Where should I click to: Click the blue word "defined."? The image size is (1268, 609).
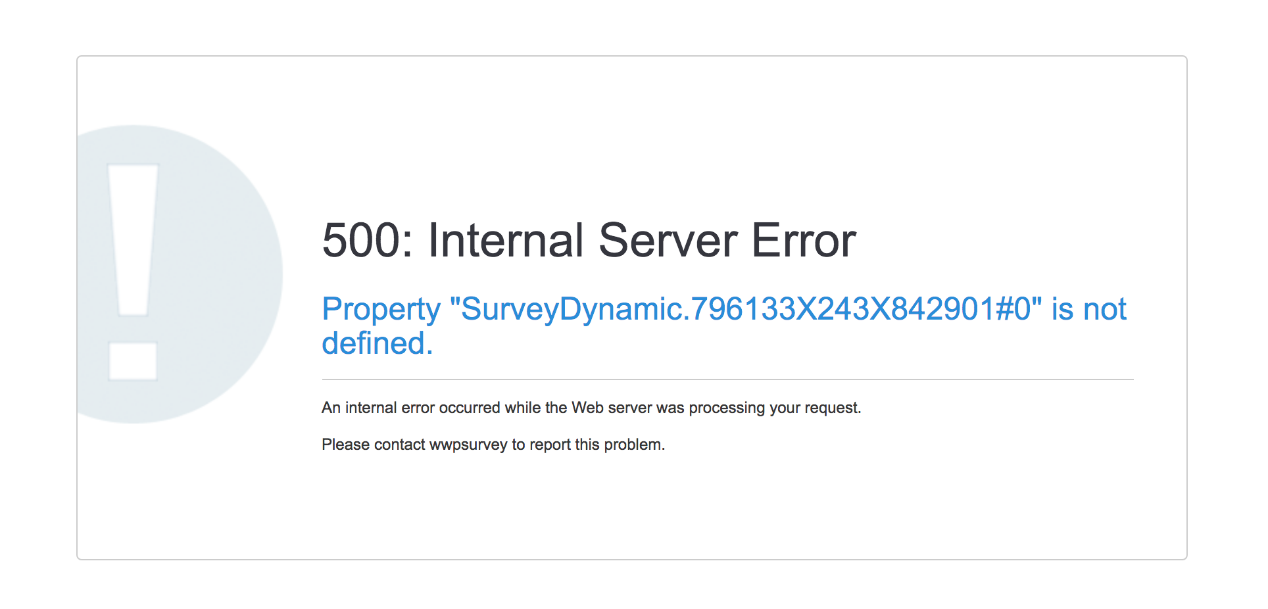[377, 343]
